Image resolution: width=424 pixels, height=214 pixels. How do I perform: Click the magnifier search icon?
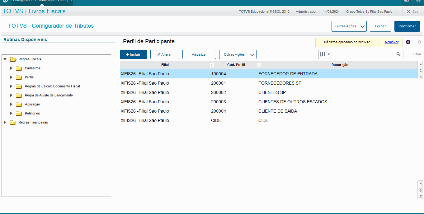(x=398, y=54)
